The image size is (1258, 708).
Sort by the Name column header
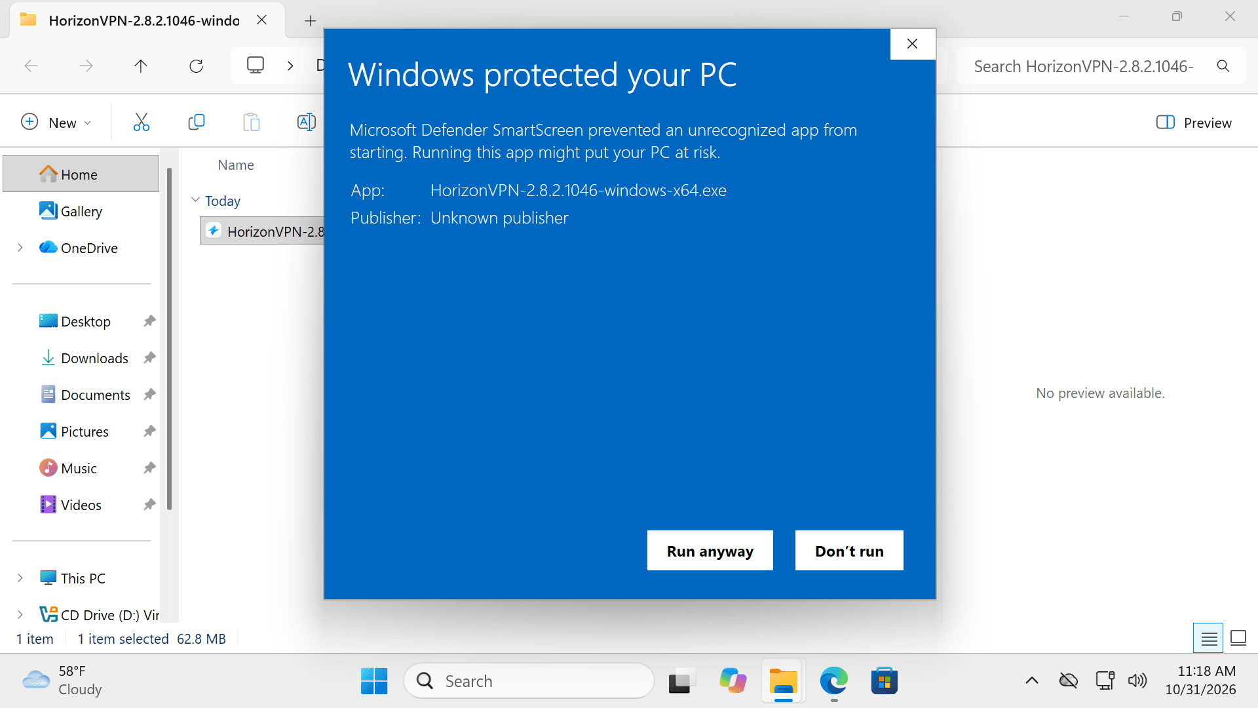coord(236,165)
